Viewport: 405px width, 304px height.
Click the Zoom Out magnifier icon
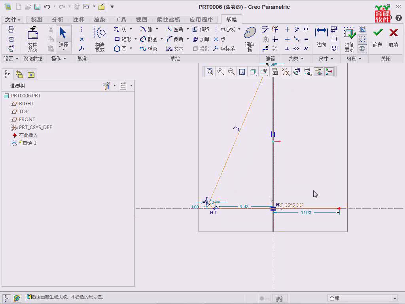click(x=231, y=72)
